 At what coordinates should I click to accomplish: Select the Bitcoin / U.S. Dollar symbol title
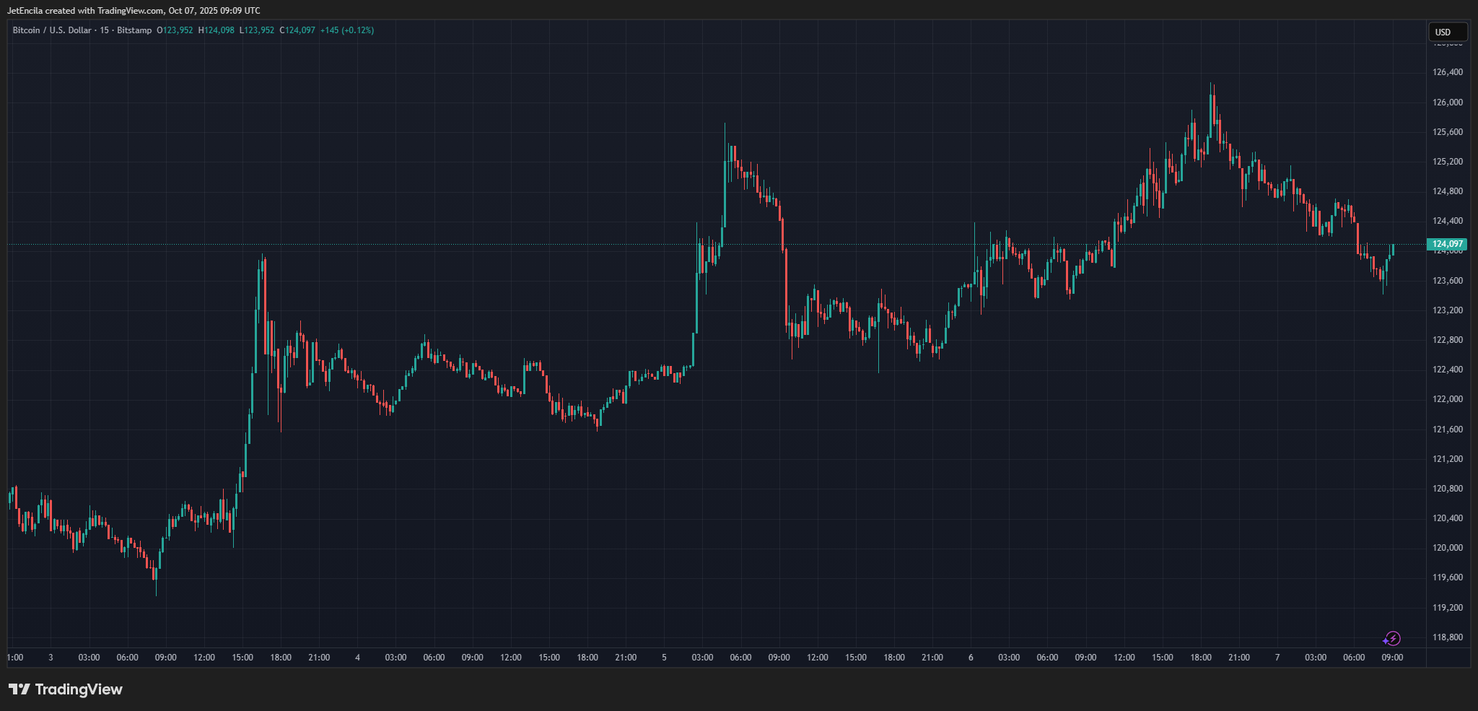pos(52,30)
